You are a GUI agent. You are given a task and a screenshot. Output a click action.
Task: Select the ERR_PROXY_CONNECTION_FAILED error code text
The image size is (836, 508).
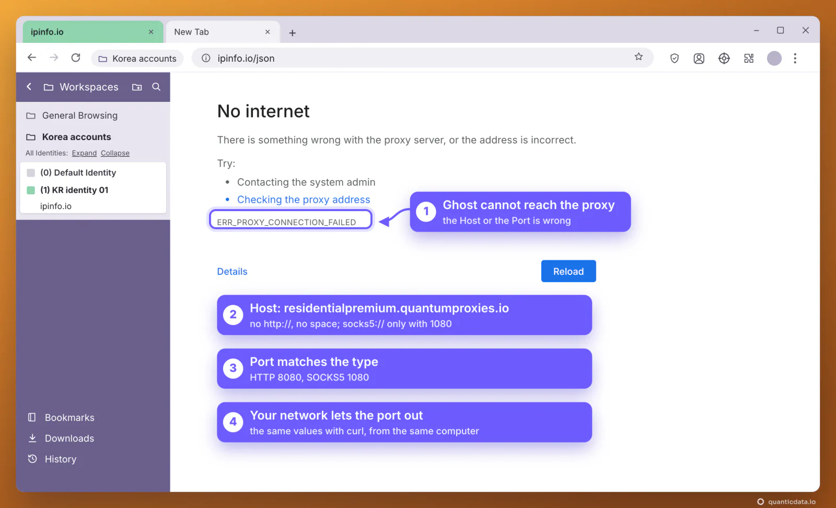tap(286, 222)
